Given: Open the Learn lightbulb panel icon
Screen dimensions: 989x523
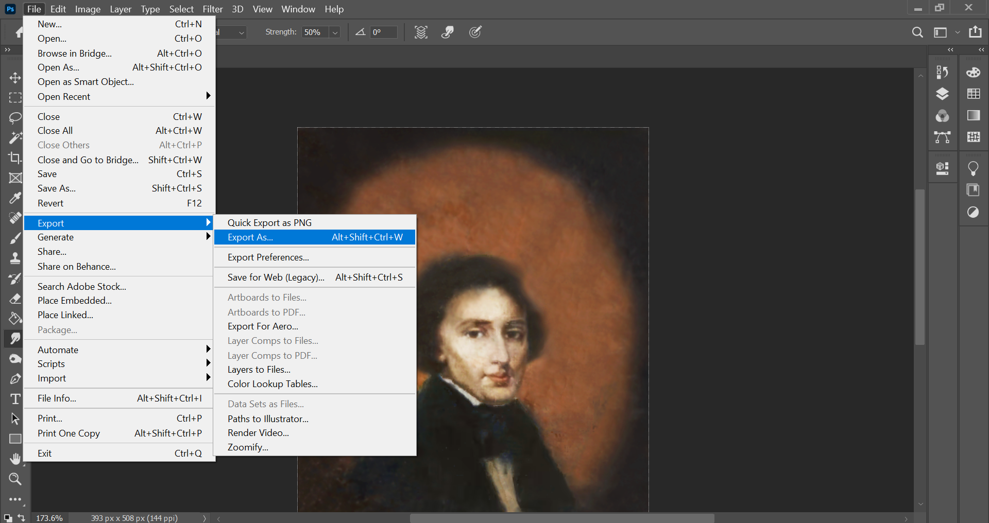Looking at the screenshot, I should (973, 168).
